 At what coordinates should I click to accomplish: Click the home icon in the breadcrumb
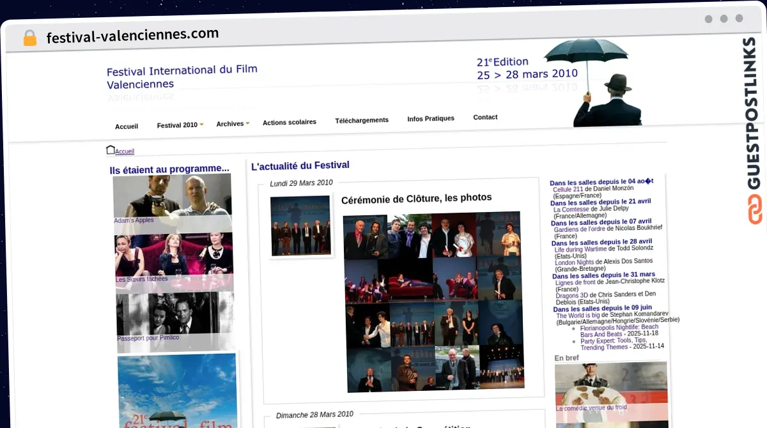pos(110,149)
